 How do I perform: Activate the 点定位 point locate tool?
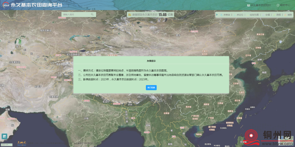(238, 15)
